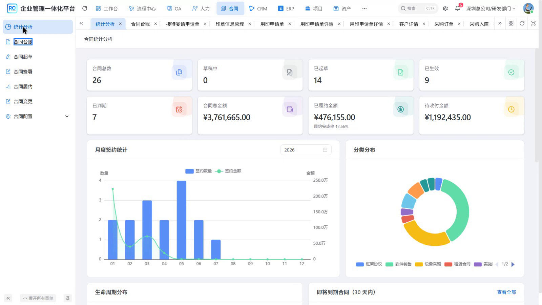This screenshot has width=542, height=305.
Task: Switch to 客户详情 tab
Action: 409,24
